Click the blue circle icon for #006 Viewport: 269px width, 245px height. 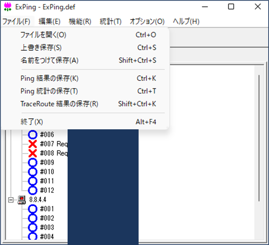pos(32,134)
